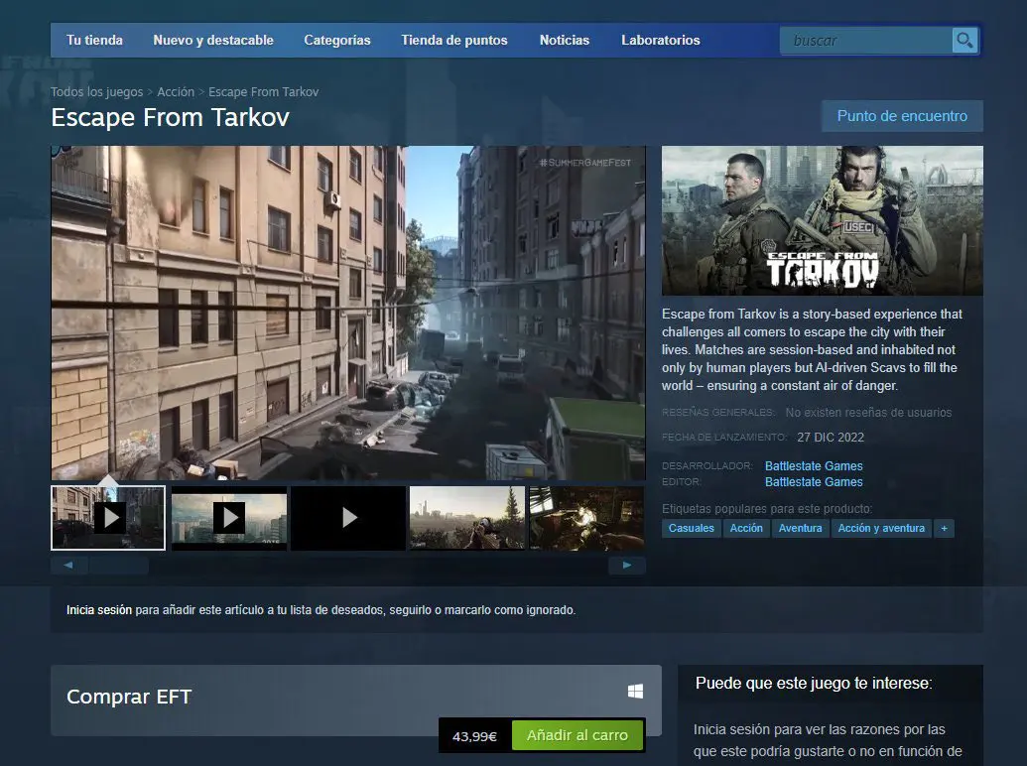Open the sunset field screenshot thumbnail

(x=467, y=518)
